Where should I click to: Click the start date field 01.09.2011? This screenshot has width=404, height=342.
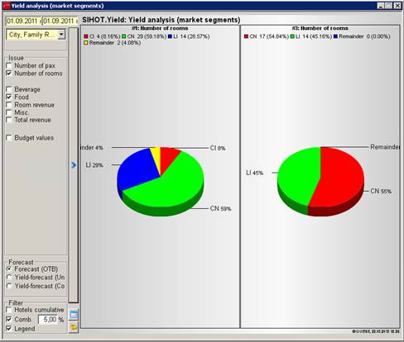pyautogui.click(x=24, y=21)
